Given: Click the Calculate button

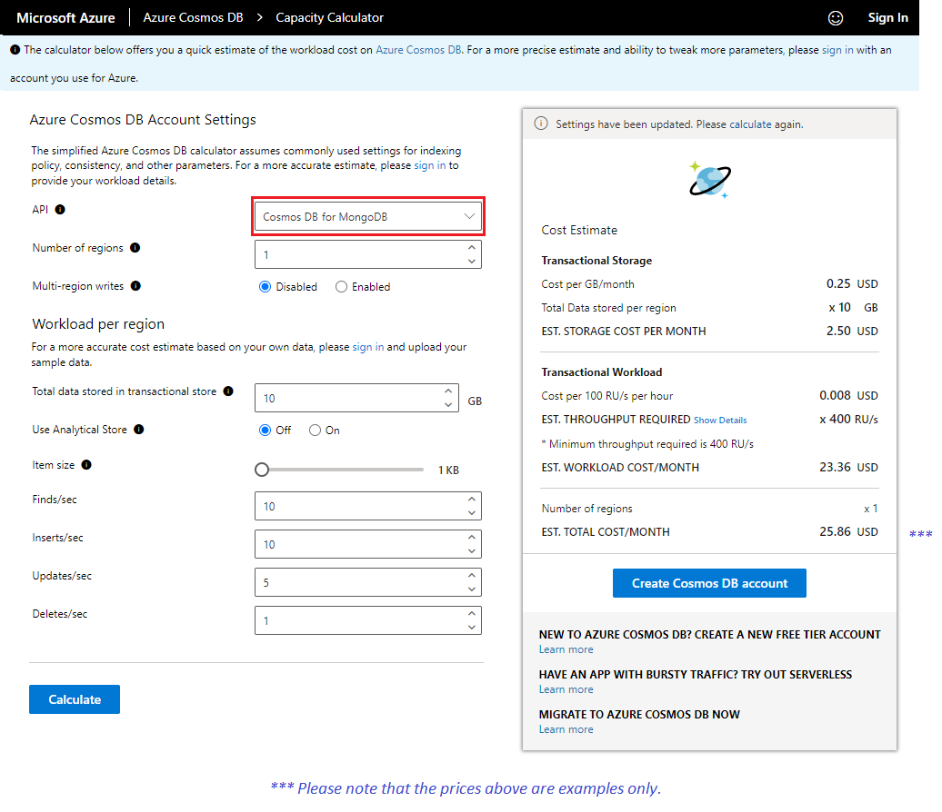Looking at the screenshot, I should [x=74, y=699].
